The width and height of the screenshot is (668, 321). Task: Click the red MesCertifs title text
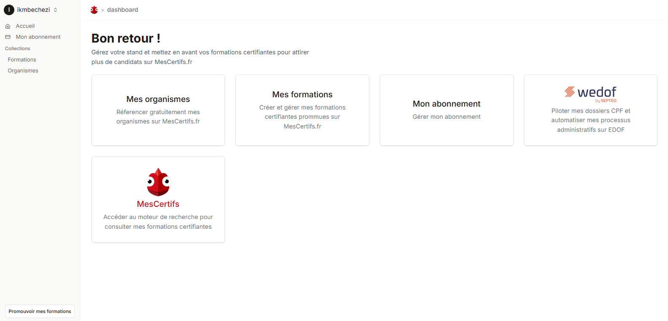158,204
